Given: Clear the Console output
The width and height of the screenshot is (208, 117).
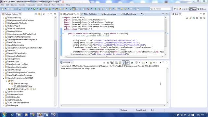Looking at the screenshot, I should [116, 63].
